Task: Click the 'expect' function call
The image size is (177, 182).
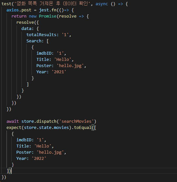Action: coord(14,128)
